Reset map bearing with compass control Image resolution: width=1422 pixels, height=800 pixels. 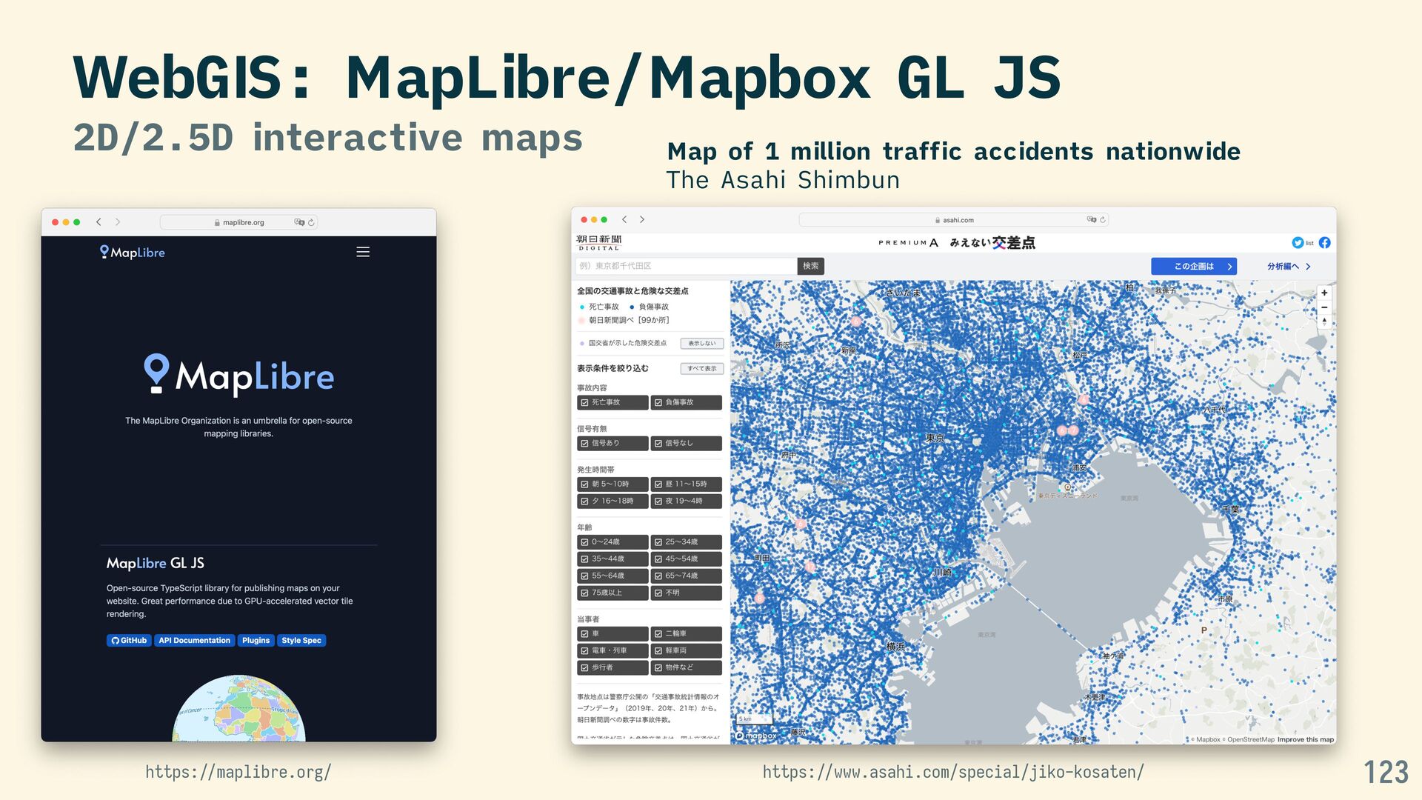click(1324, 321)
